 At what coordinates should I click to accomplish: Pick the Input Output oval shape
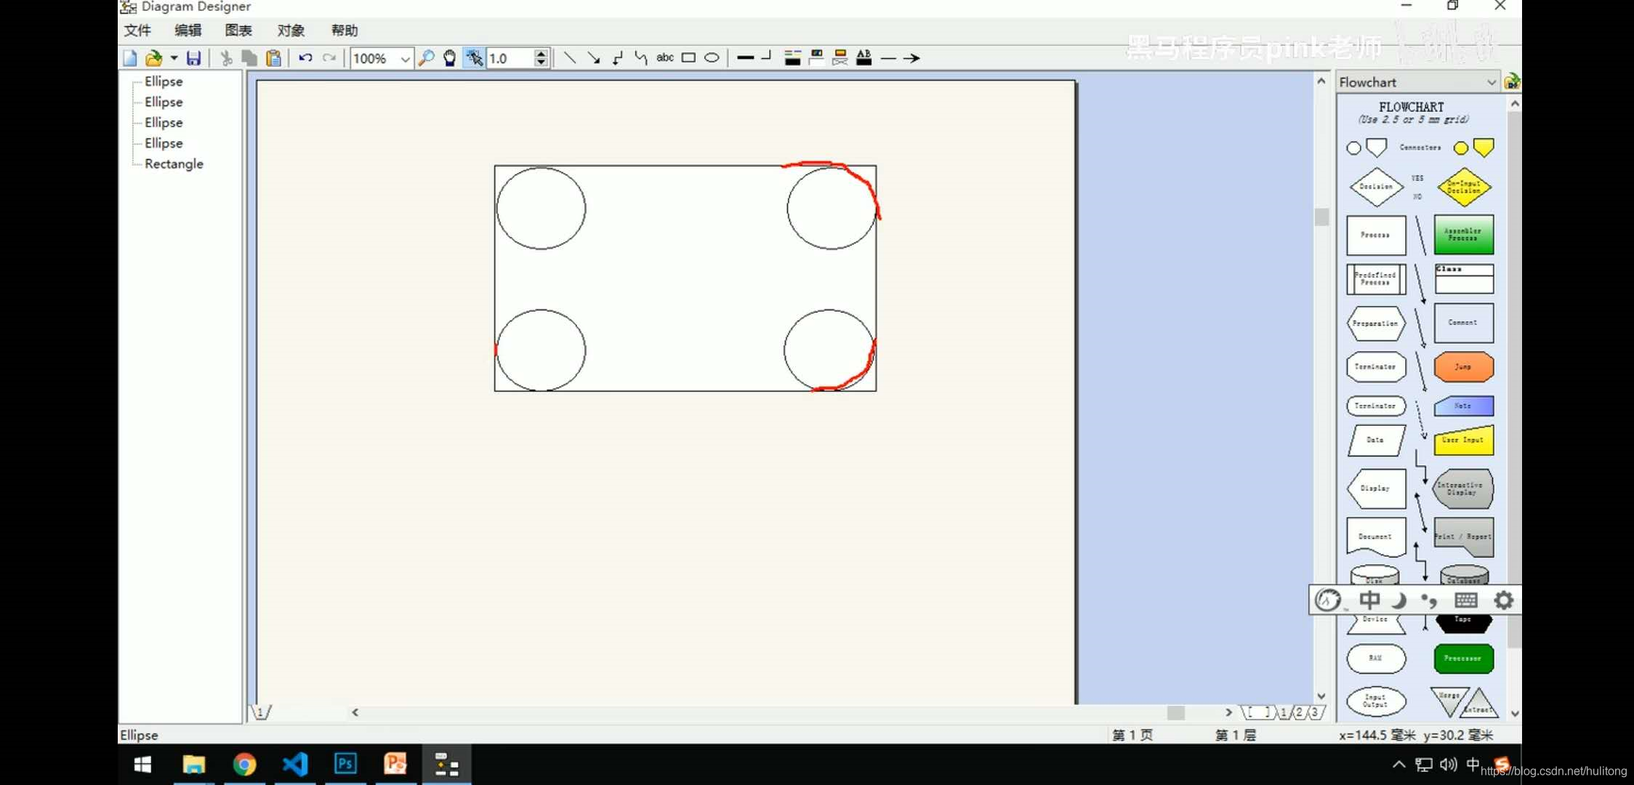(x=1376, y=701)
